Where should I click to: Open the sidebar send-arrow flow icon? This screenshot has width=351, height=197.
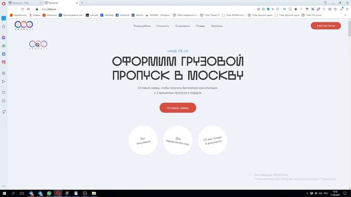4,82
